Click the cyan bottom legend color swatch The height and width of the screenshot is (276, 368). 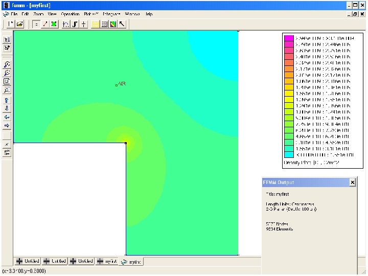(x=289, y=155)
